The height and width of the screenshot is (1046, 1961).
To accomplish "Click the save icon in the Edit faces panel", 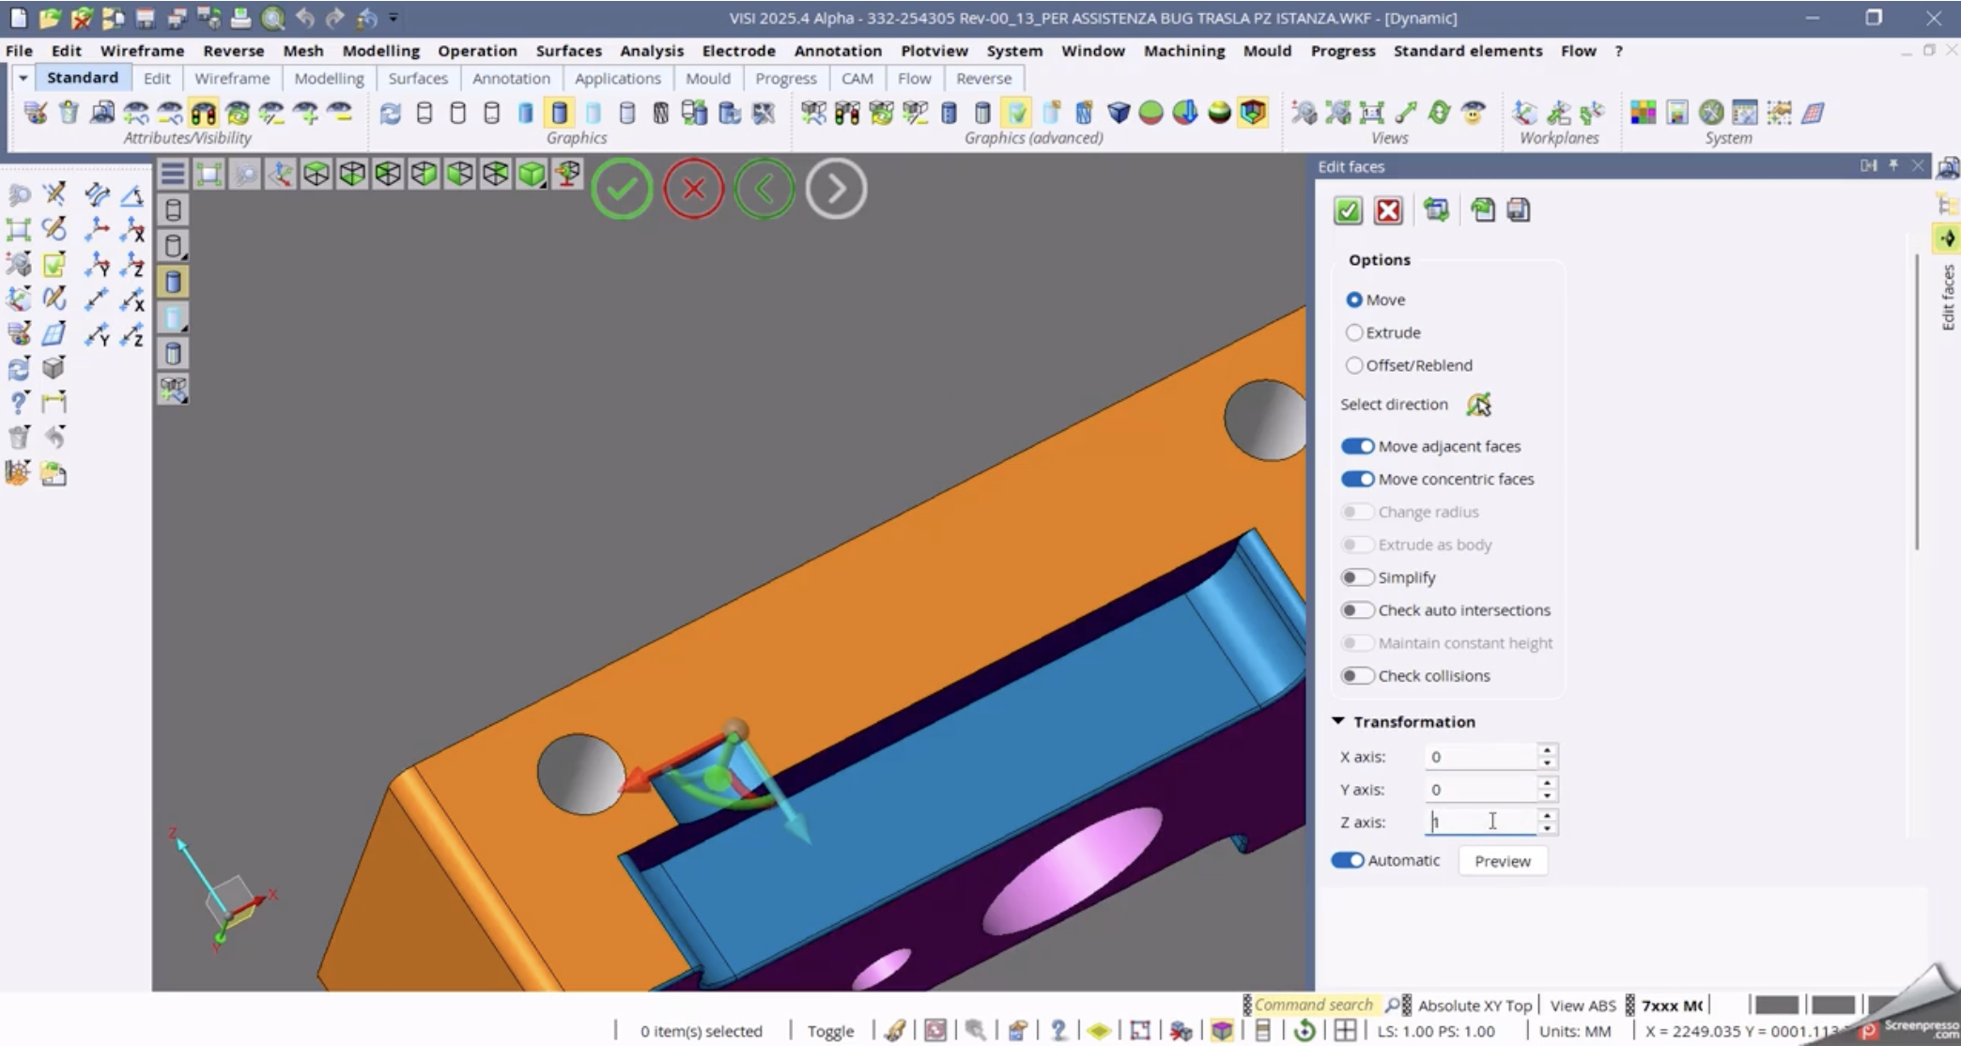I will [x=1519, y=210].
